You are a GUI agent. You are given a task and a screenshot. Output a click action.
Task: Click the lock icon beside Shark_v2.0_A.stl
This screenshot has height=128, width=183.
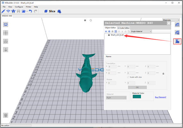coord(109,35)
